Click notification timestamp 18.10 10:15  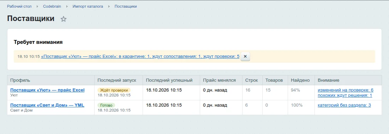point(29,56)
